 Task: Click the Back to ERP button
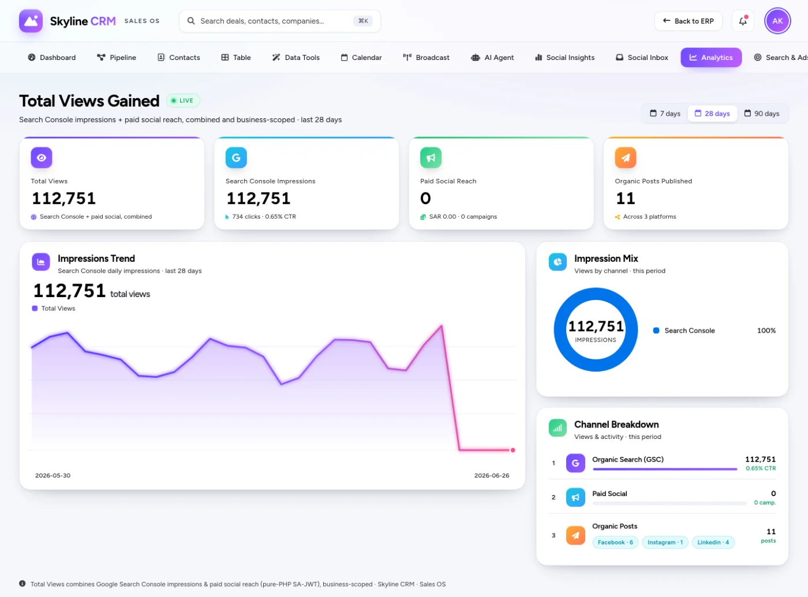pos(689,21)
